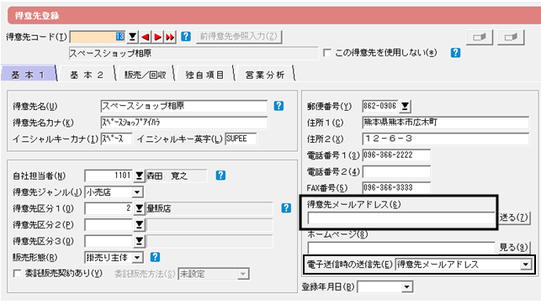Open 得意先区分3 lookup arrow
541x304 pixels.
139,241
